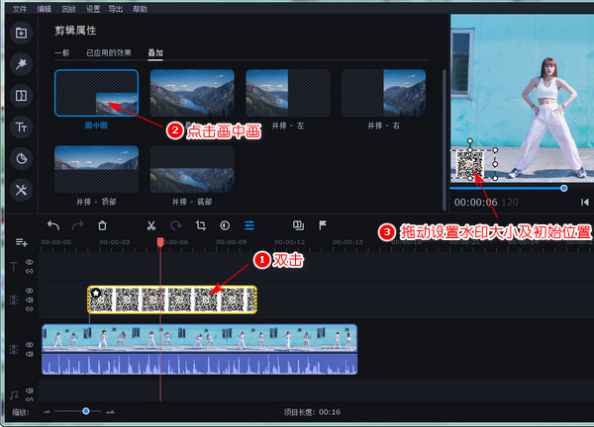Image resolution: width=594 pixels, height=427 pixels.
Task: Mute the main video track speaker
Action: click(30, 354)
